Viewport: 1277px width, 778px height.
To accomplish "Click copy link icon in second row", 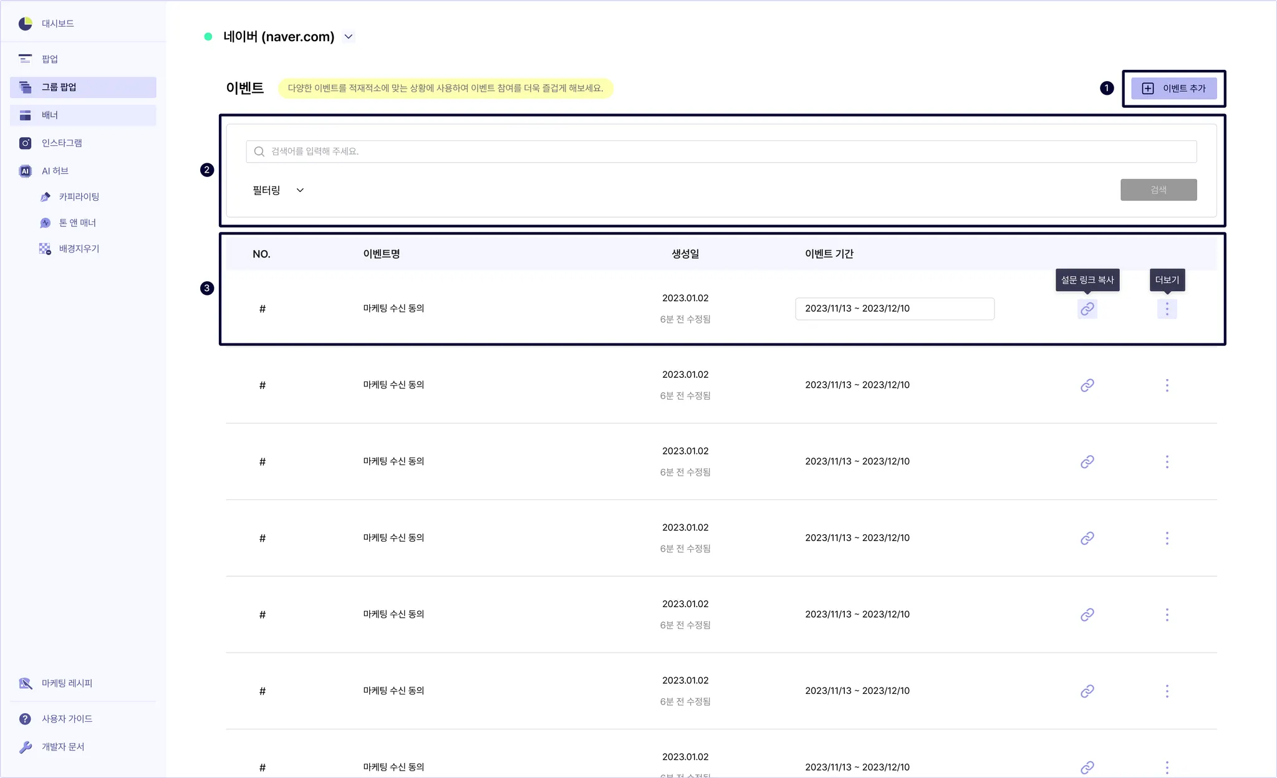I will pyautogui.click(x=1087, y=385).
